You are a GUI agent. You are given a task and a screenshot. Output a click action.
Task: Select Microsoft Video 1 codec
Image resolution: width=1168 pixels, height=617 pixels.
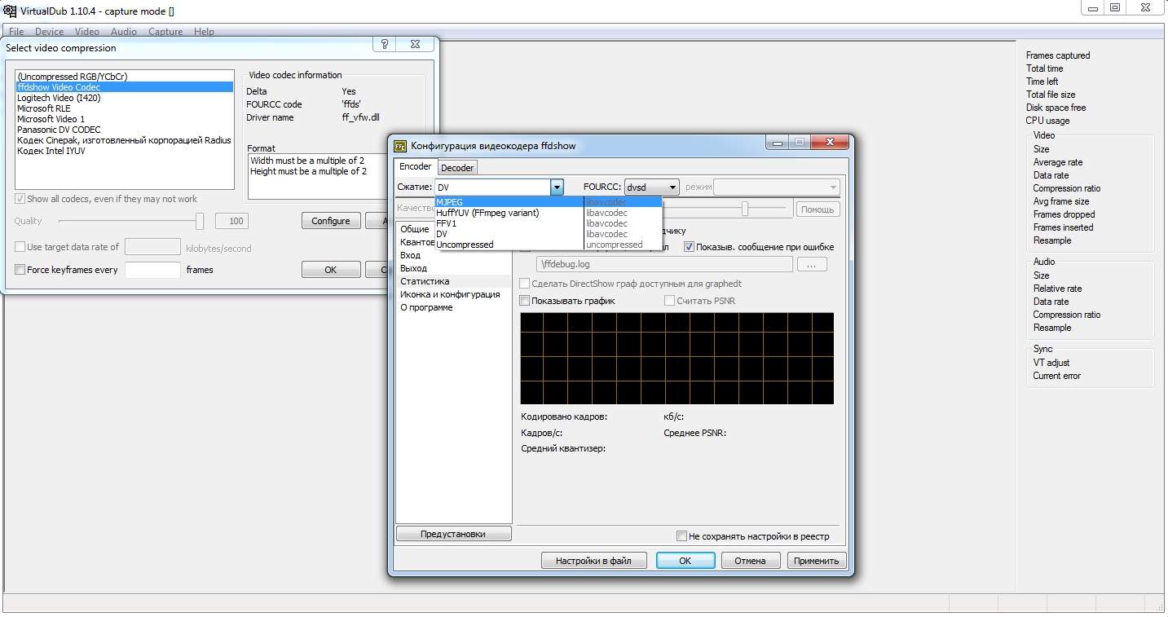(125, 119)
